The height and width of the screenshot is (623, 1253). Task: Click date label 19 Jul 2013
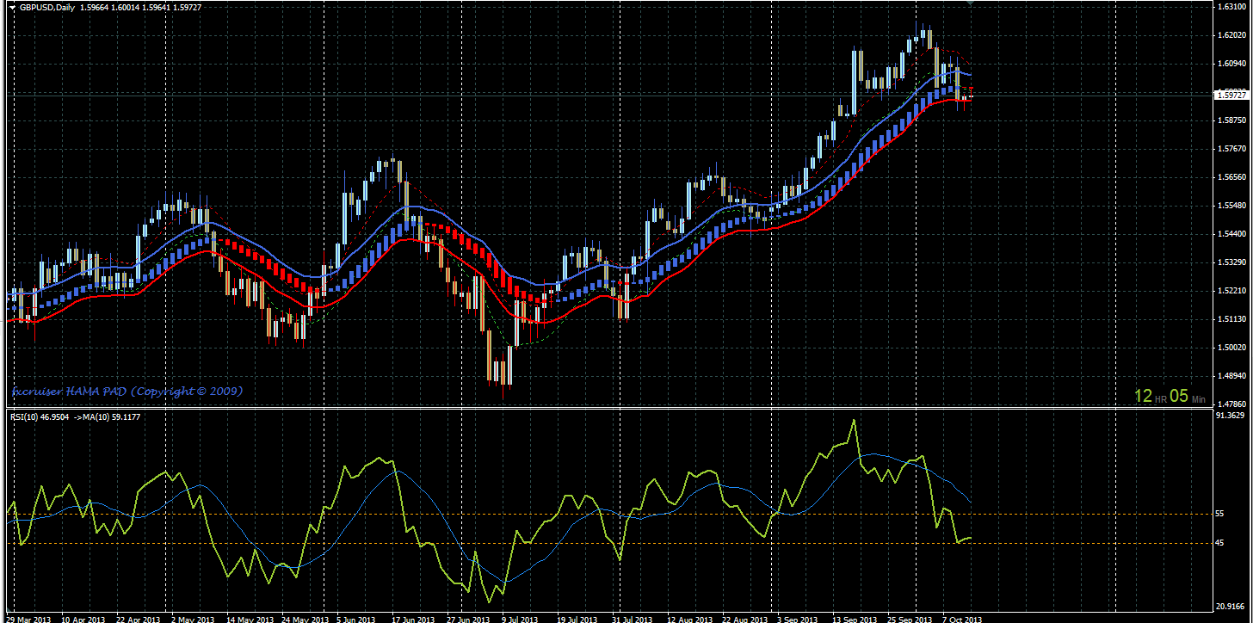(578, 619)
